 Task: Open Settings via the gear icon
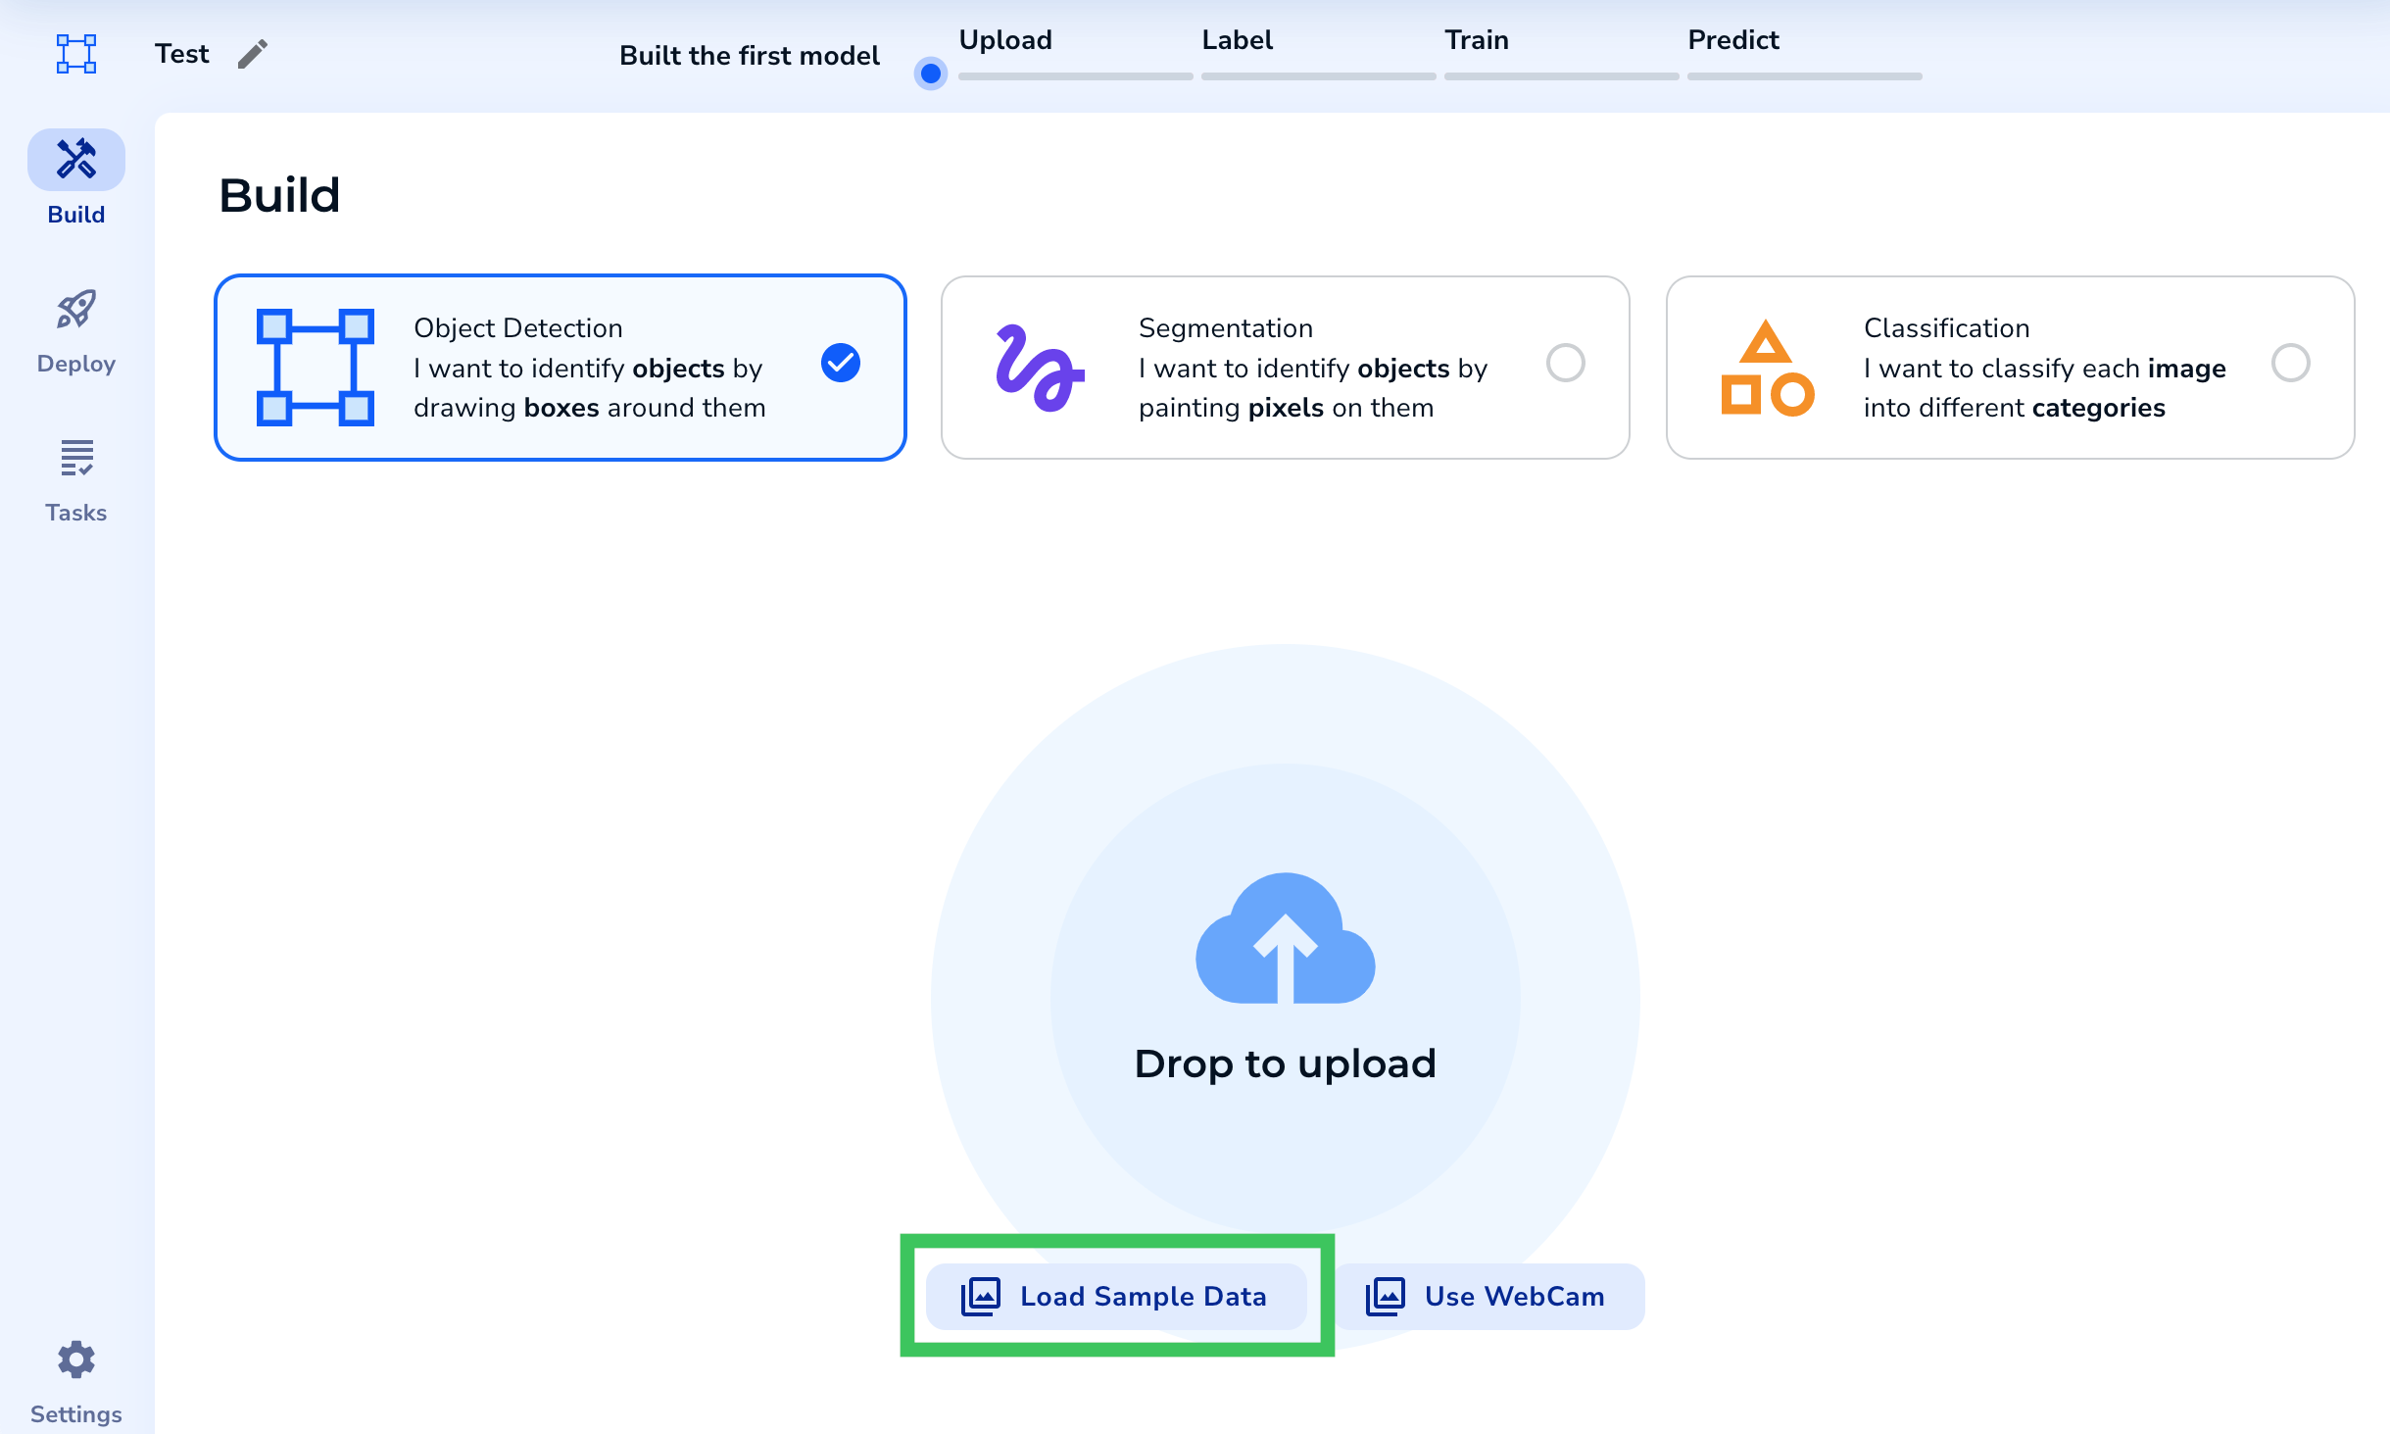point(76,1360)
